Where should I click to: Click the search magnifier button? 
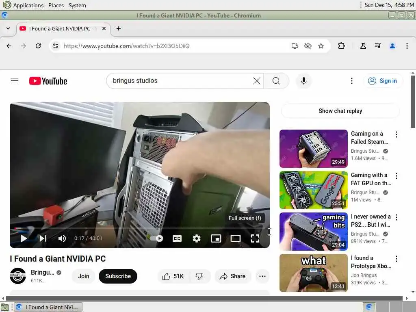coord(276,81)
